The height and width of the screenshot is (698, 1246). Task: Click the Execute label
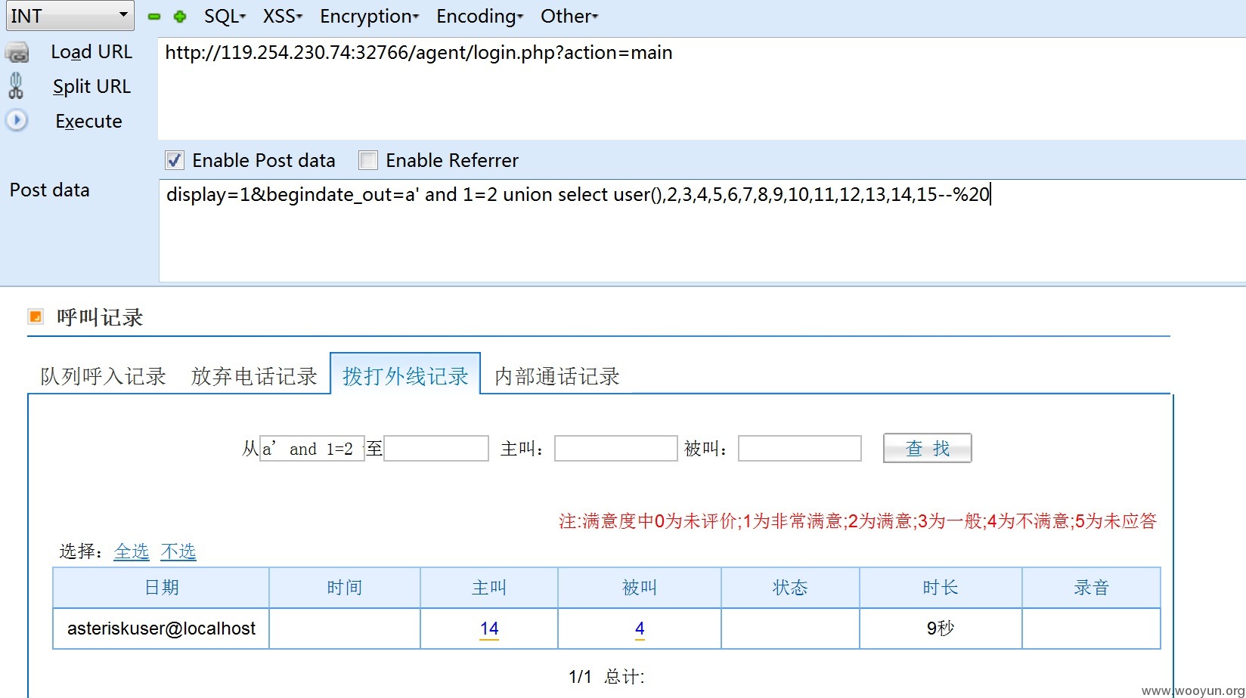click(88, 122)
